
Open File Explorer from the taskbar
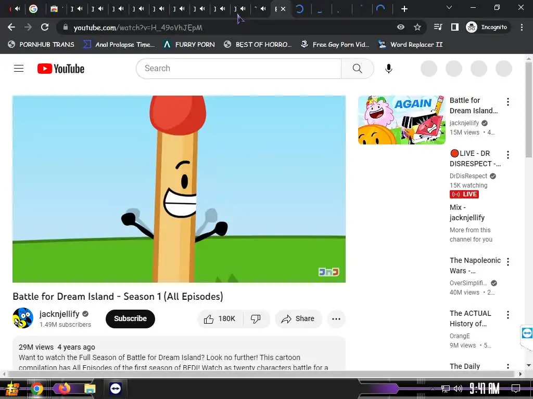pos(90,389)
